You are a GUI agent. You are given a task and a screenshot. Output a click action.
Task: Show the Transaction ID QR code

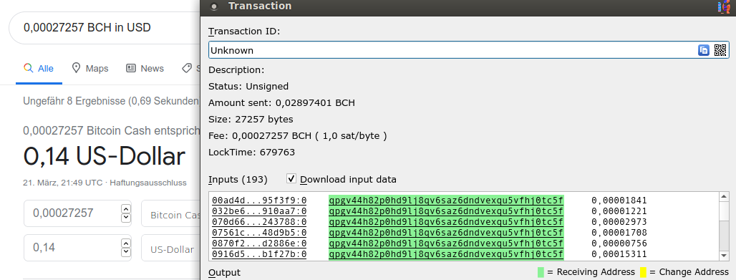click(720, 50)
